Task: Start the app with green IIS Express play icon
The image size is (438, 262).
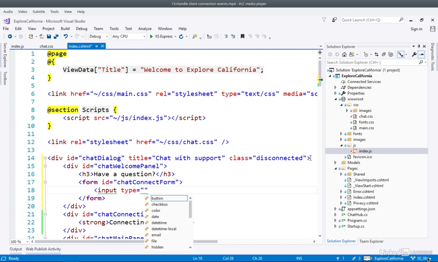Action: (152, 37)
